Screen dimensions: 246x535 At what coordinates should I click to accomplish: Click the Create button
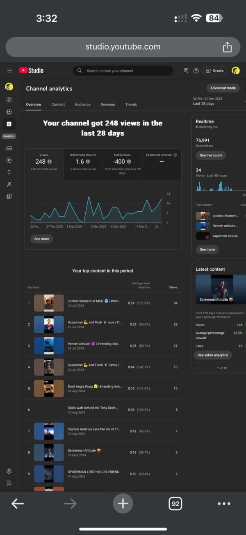215,71
